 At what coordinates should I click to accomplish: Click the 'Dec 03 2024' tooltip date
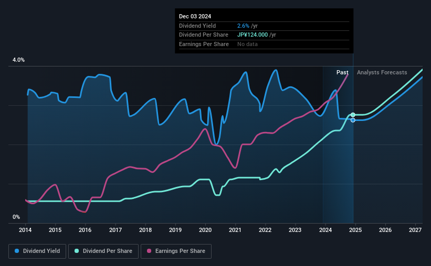[195, 16]
